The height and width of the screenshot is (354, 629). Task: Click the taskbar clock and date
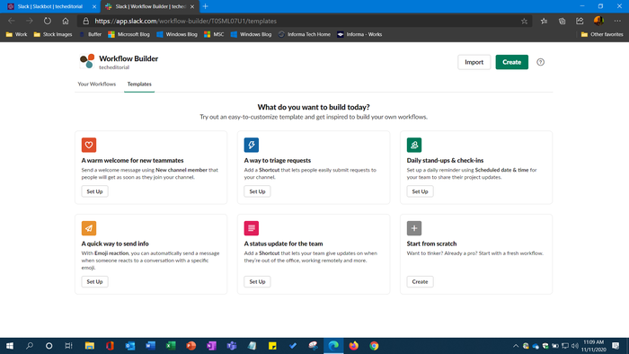tap(594, 346)
